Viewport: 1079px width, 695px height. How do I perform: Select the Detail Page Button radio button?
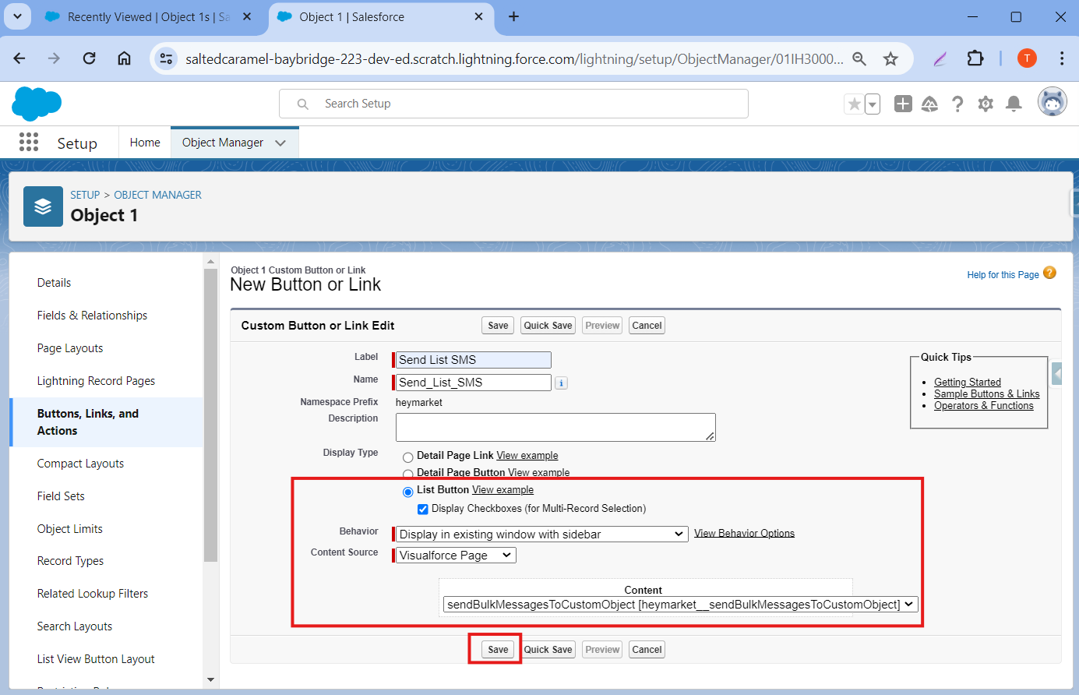pos(407,475)
